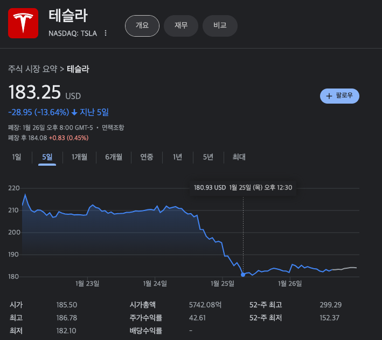
Task: Select the 5일 range tab
Action: coord(47,157)
